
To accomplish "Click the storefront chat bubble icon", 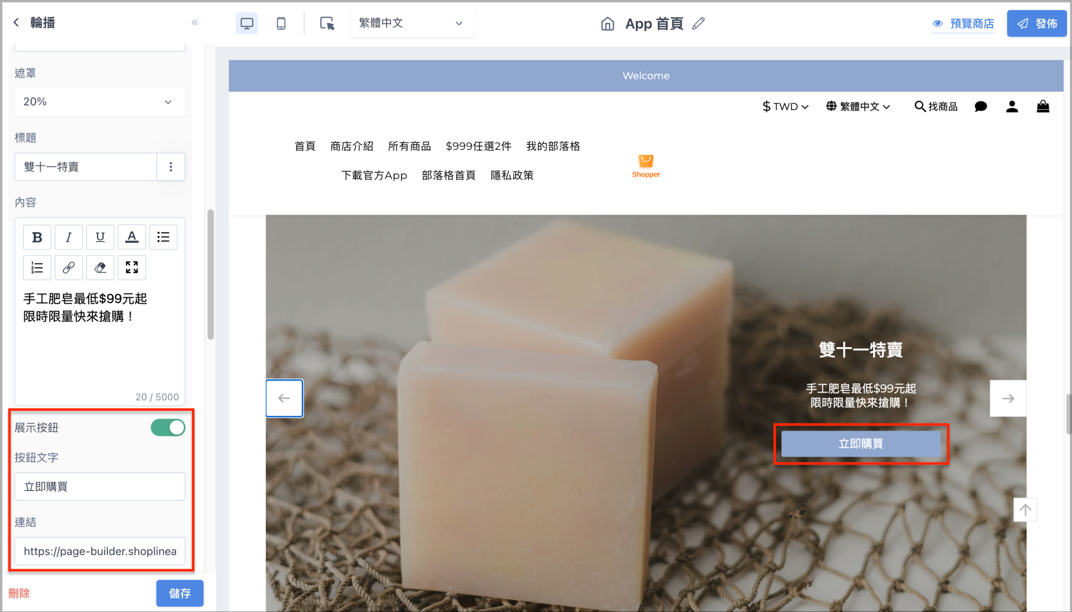I will click(x=980, y=106).
